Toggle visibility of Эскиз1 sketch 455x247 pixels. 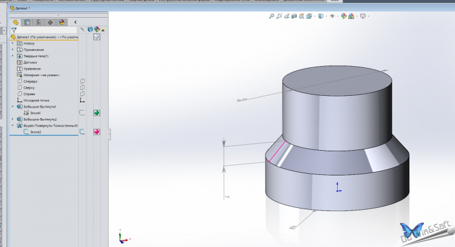82,113
